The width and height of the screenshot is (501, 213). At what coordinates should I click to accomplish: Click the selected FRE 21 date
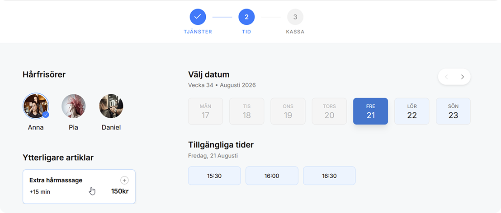(371, 111)
